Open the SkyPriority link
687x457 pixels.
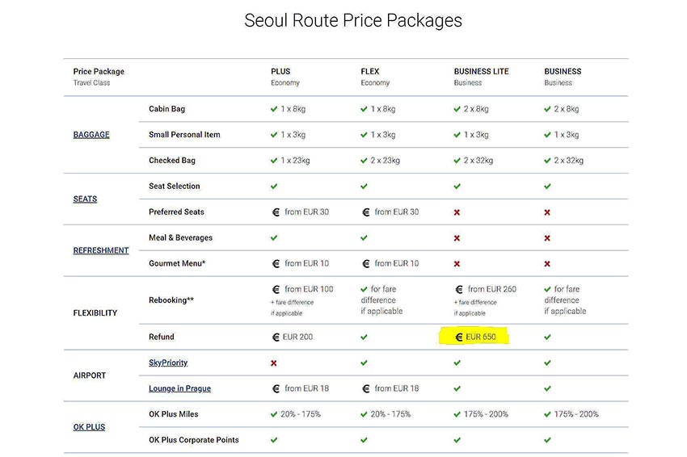point(168,363)
